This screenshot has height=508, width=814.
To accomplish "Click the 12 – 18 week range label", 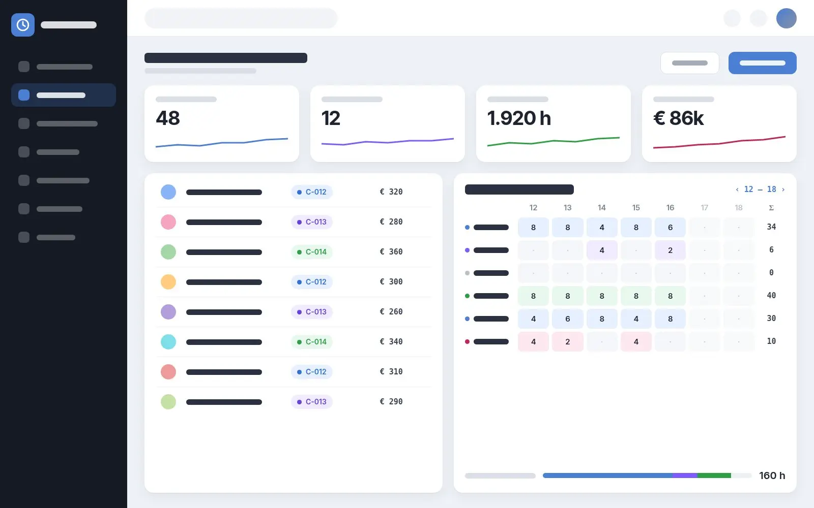I will point(760,189).
